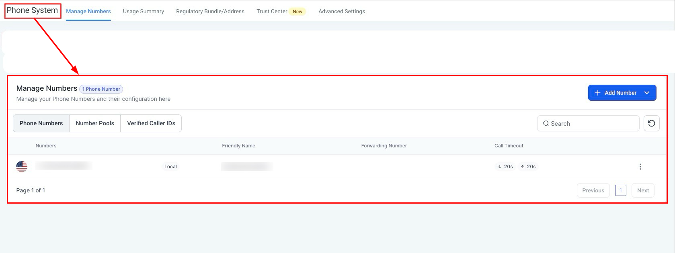Expand the Add Number dropdown chevron
The height and width of the screenshot is (253, 675).
coord(647,93)
